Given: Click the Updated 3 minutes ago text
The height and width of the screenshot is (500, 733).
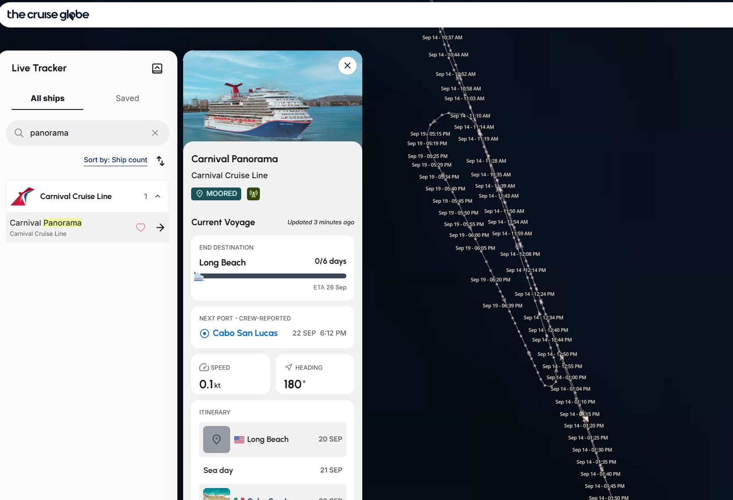Looking at the screenshot, I should [x=321, y=222].
